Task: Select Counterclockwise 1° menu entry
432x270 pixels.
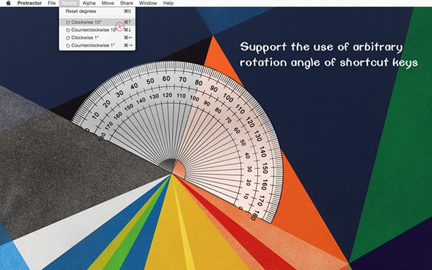Action: pos(97,45)
